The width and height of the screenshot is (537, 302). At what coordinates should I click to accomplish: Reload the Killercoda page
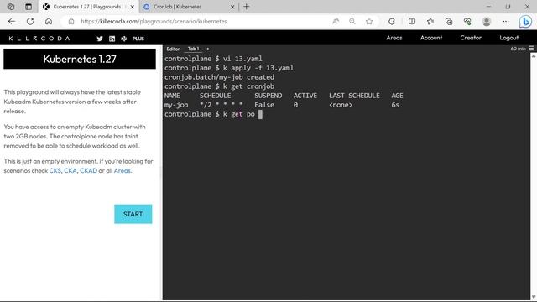click(x=30, y=21)
